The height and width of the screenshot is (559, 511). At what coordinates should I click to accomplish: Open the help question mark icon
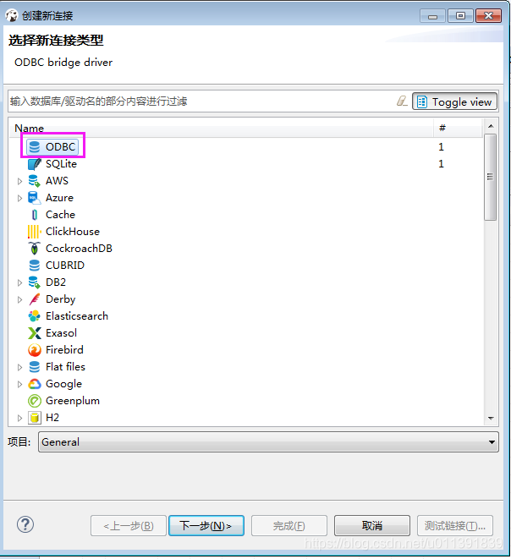pos(25,524)
